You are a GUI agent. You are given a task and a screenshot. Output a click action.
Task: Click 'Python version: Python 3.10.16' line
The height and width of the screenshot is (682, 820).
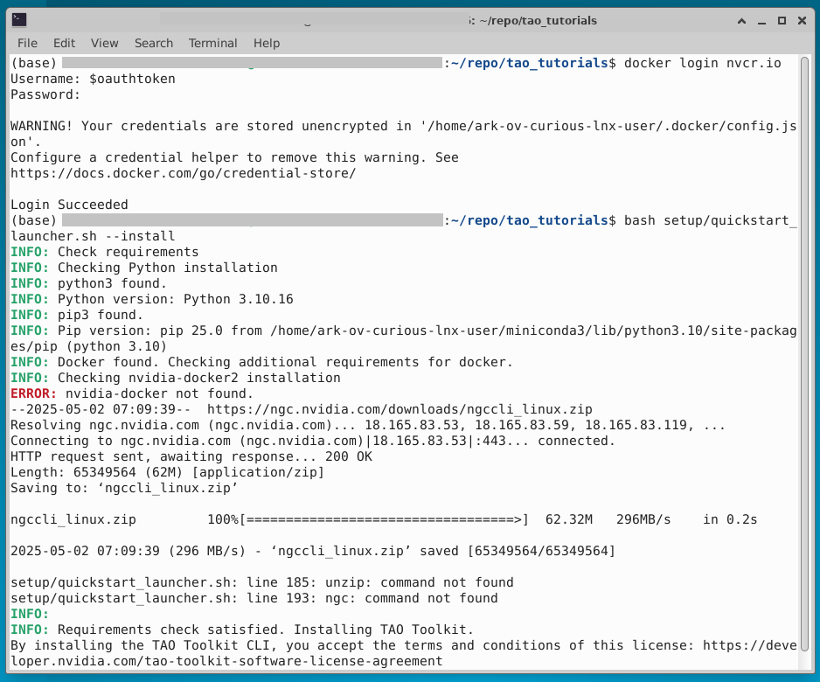point(151,299)
